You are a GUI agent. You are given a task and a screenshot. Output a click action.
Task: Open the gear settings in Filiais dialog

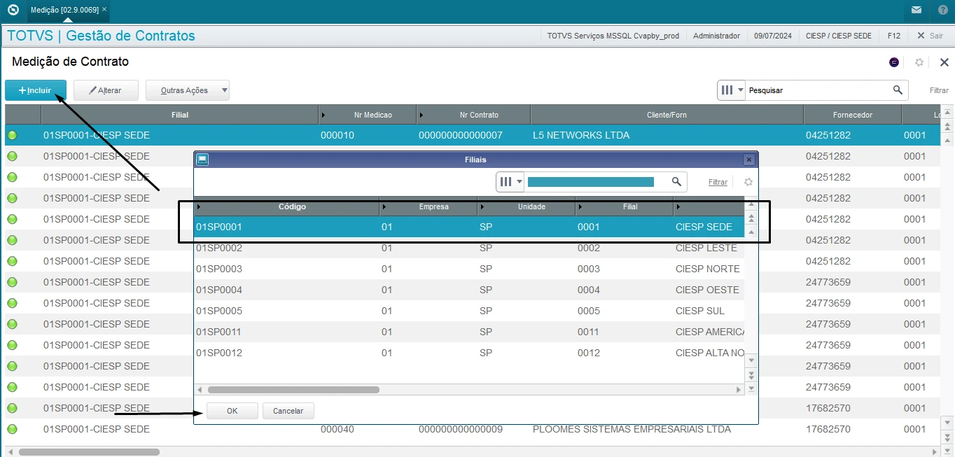(748, 182)
